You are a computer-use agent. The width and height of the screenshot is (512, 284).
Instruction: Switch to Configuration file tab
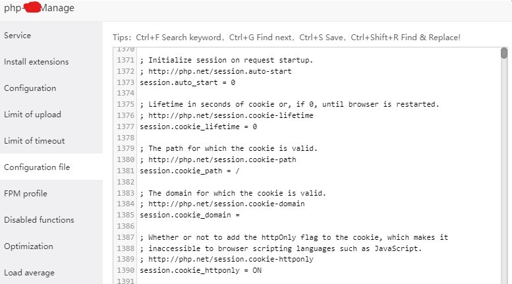pyautogui.click(x=37, y=167)
